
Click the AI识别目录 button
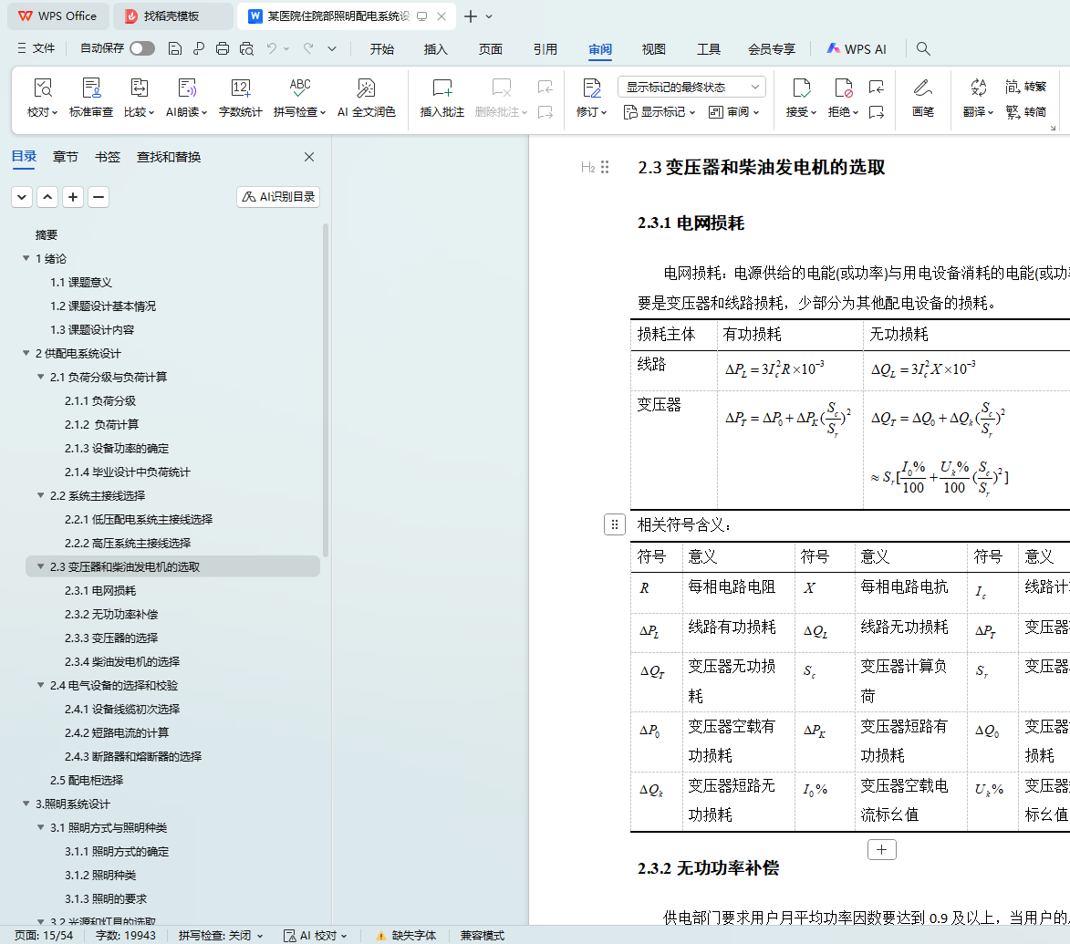[278, 197]
